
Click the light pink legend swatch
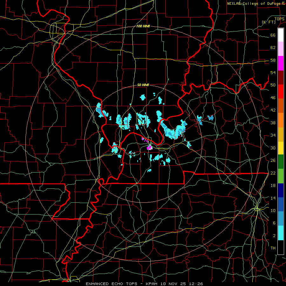click(x=281, y=49)
